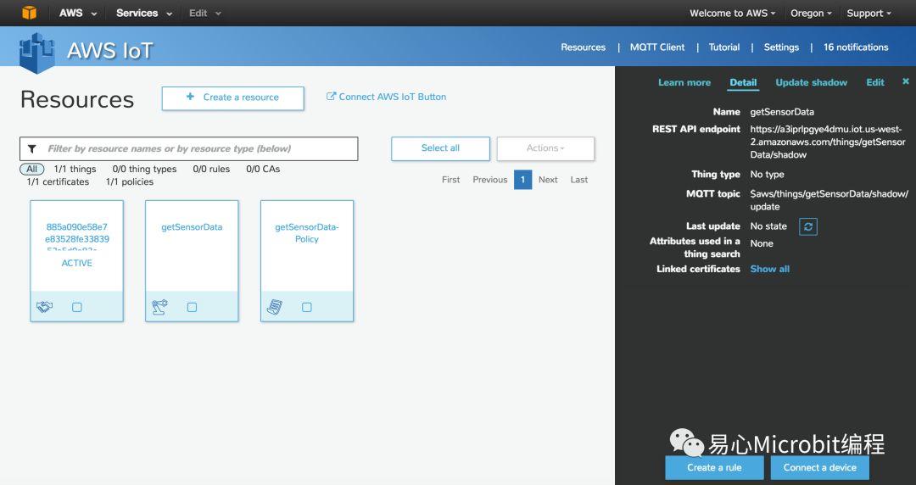The image size is (916, 485).
Task: Click Create a resource button
Action: tap(233, 98)
